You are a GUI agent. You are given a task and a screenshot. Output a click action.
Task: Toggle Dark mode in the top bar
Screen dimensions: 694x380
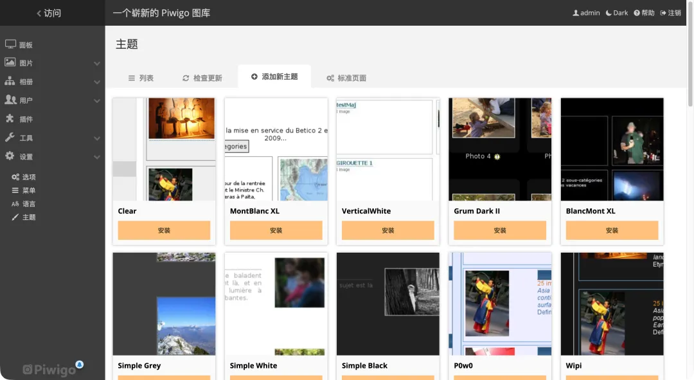click(617, 13)
